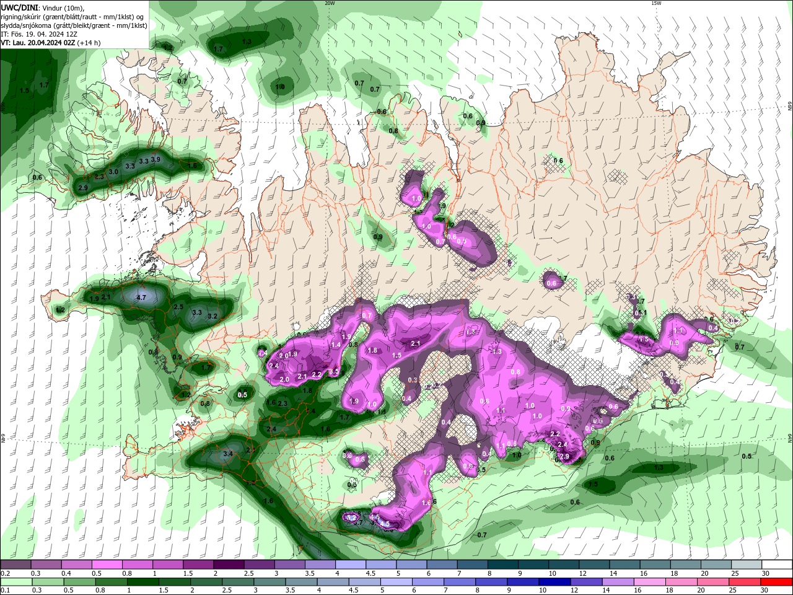This screenshot has height=595, width=793.
Task: Click the 'rigning/skúrir' legend description line
Action: [73, 17]
